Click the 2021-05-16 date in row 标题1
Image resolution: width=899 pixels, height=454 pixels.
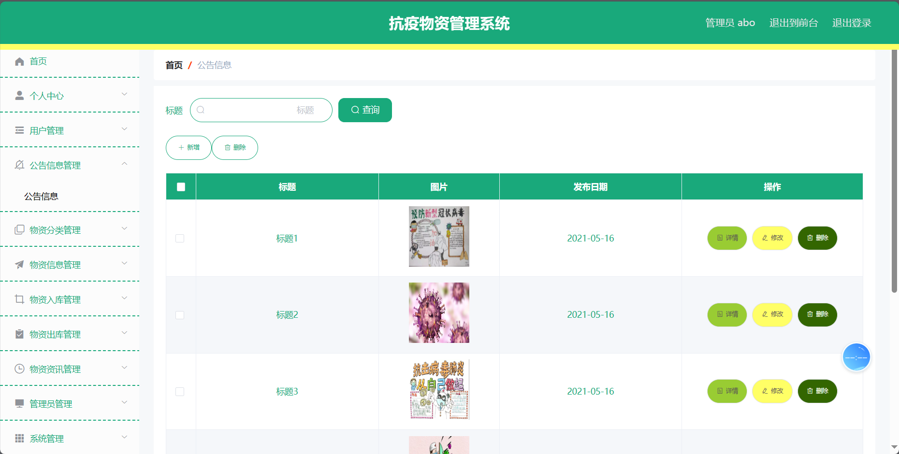click(x=591, y=238)
